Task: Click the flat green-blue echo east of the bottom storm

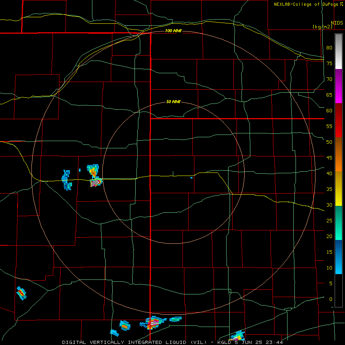Action: coord(176,319)
